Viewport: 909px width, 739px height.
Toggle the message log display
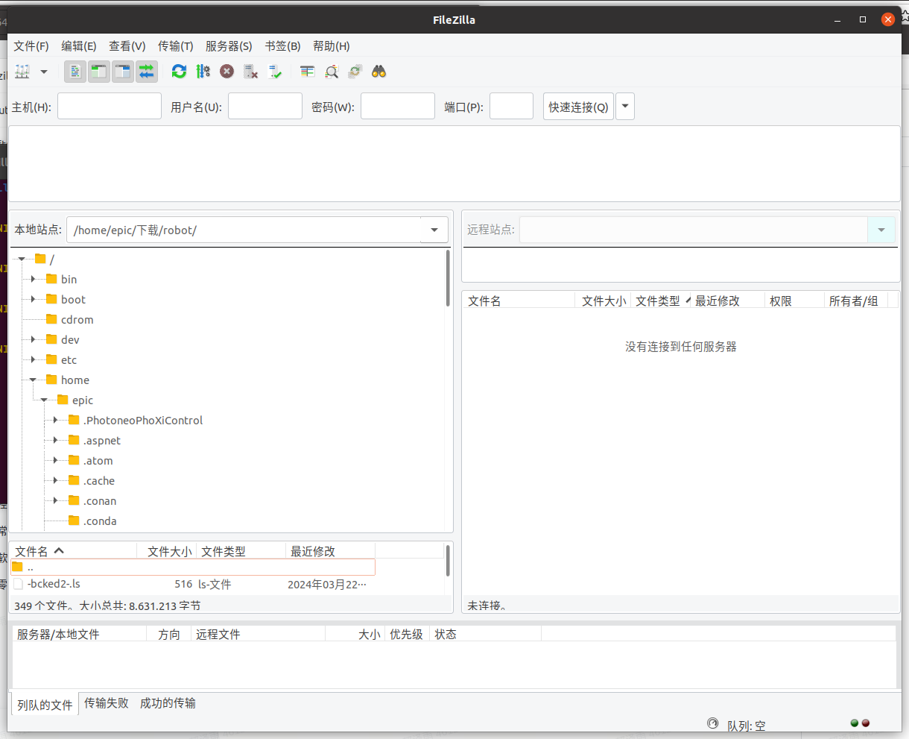point(75,72)
